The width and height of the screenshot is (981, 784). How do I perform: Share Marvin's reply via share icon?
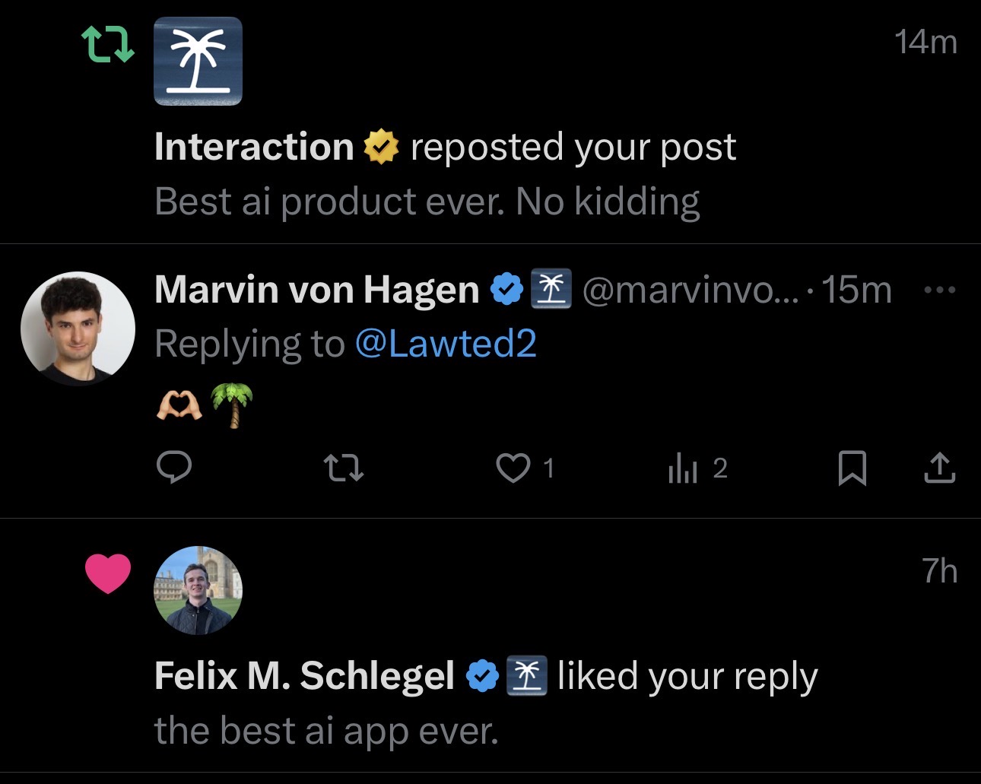pos(939,468)
